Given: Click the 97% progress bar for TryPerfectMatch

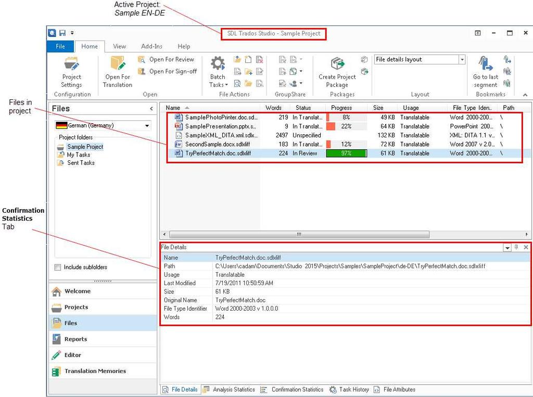Looking at the screenshot, I should pos(346,153).
